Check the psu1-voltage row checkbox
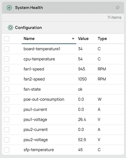 [x=7, y=119]
